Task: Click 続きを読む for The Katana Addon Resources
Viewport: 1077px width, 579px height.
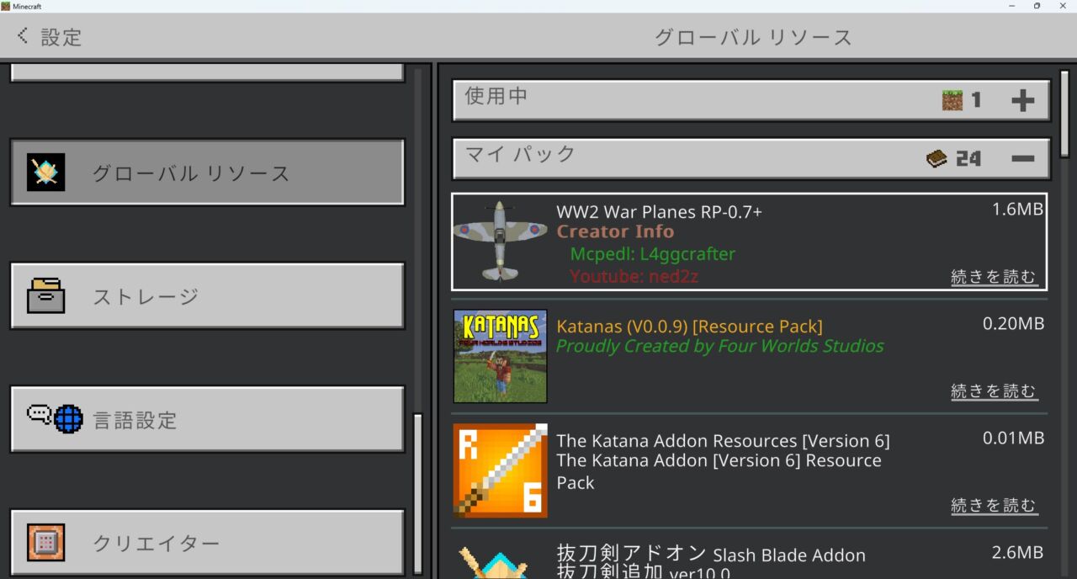Action: coord(994,505)
